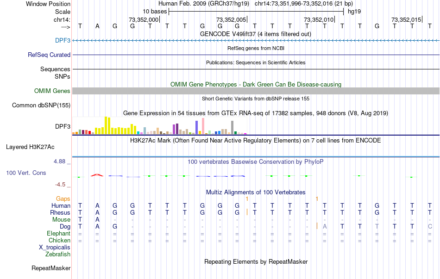
Task: Click Basewise Conservation by PhyloP title
Action: [255, 162]
